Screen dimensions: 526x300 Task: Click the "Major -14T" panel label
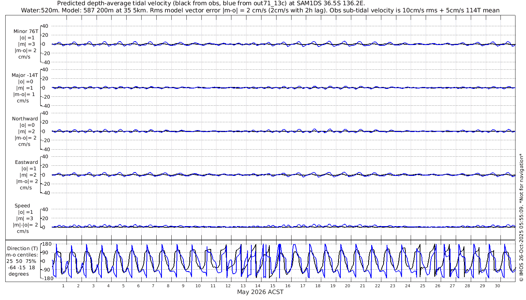[x=25, y=75]
